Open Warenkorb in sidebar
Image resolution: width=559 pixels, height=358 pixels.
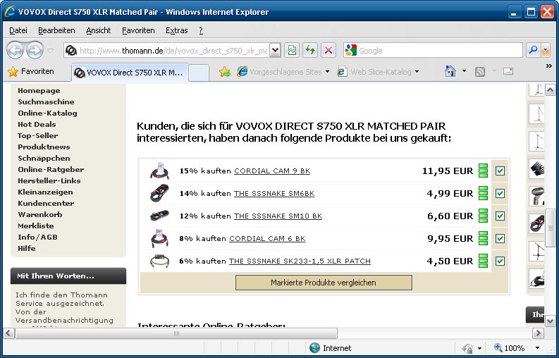(40, 215)
